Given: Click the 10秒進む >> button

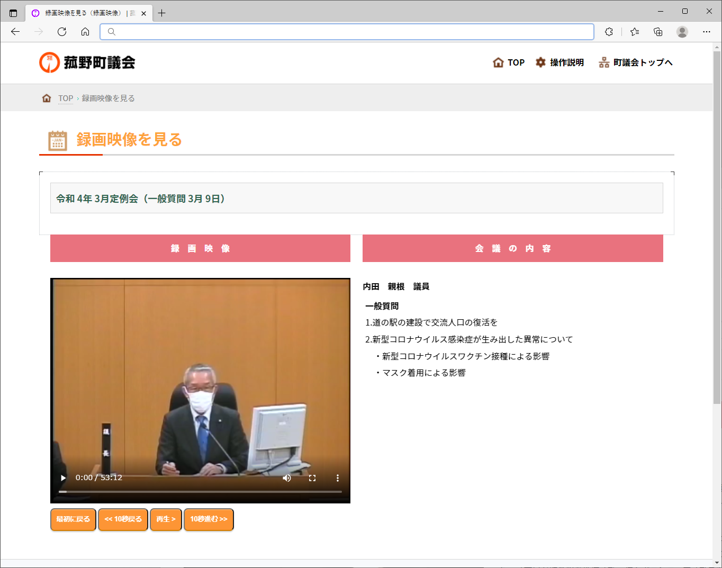Looking at the screenshot, I should click(209, 519).
